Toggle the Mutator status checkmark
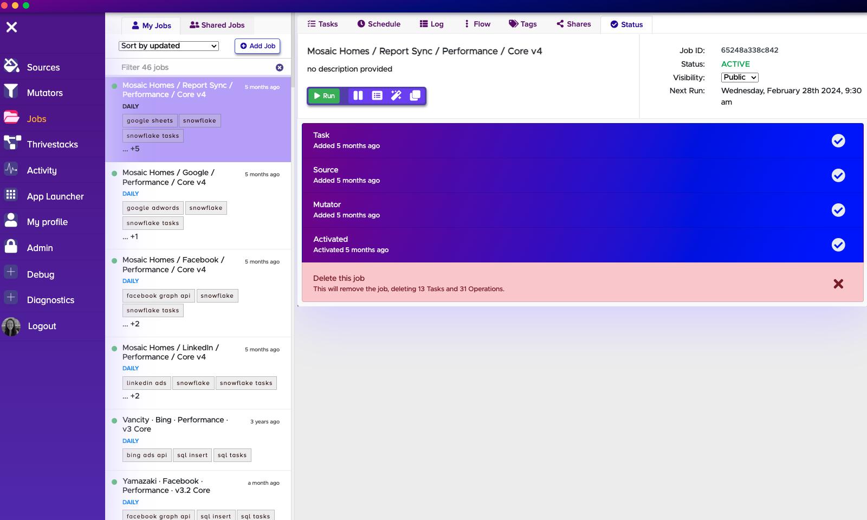 point(838,210)
